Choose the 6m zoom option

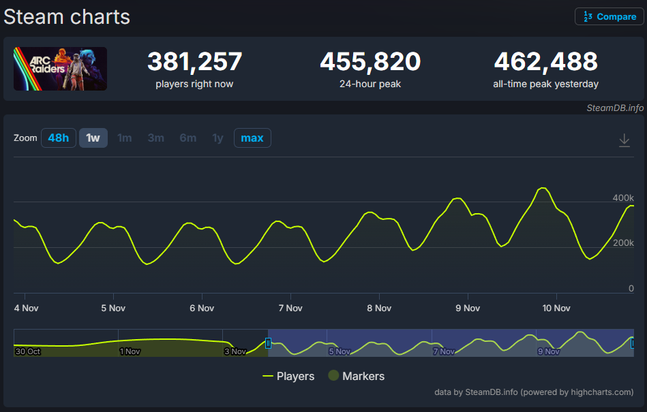point(188,138)
